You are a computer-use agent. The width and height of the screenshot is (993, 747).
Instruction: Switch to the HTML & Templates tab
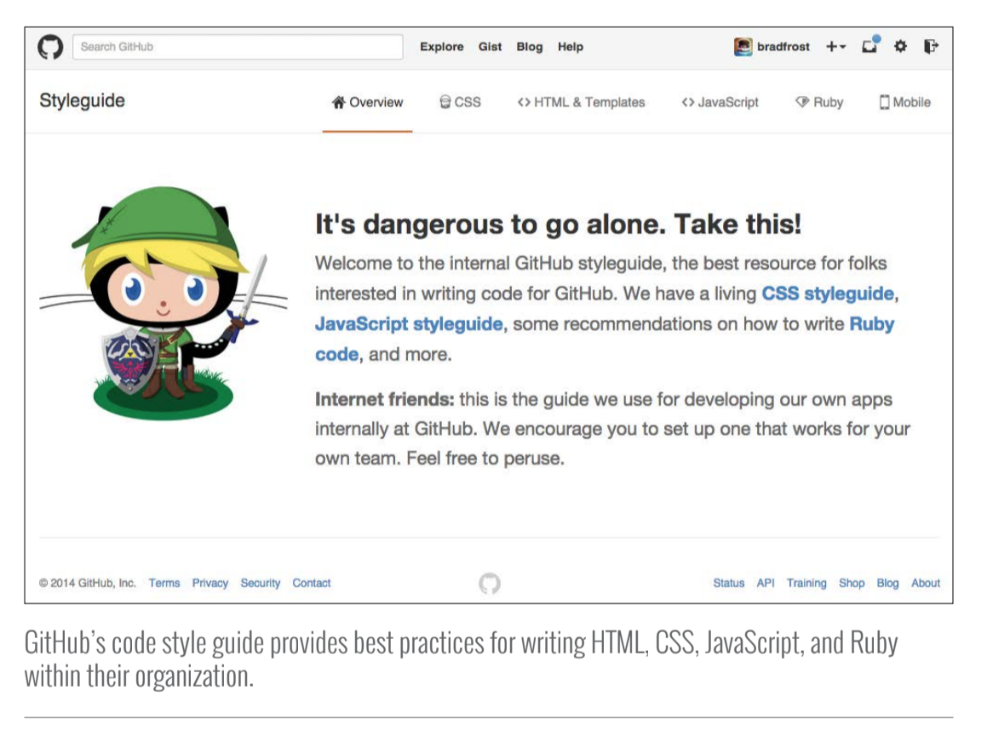581,102
